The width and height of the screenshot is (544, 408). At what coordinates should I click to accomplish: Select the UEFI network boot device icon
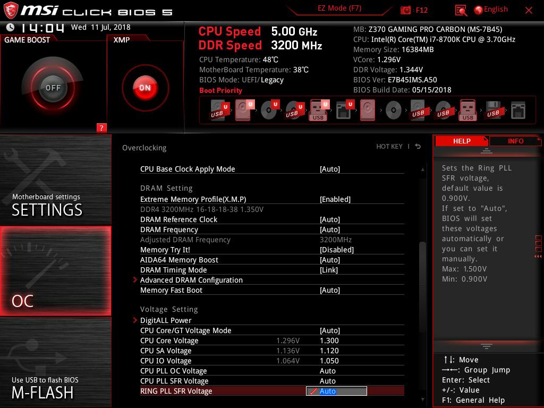345,110
